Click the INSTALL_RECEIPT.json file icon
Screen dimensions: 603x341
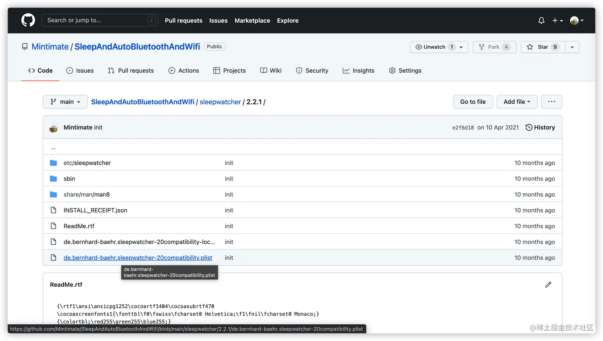53,210
